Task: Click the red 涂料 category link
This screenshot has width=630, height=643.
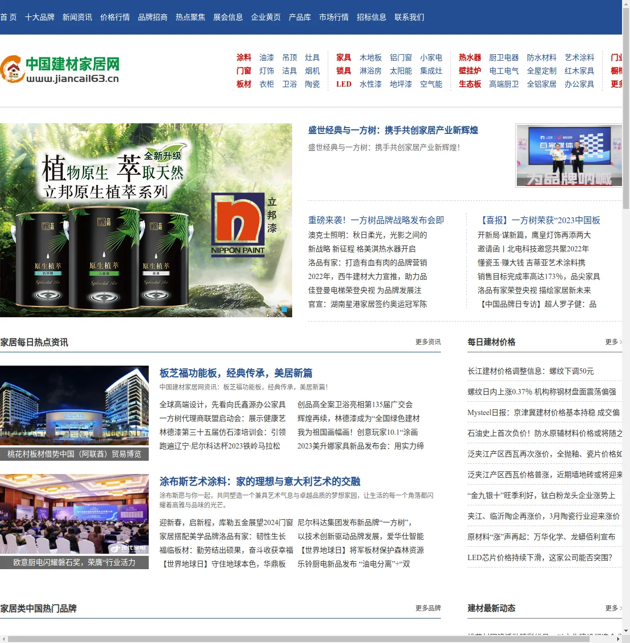Action: [x=244, y=57]
